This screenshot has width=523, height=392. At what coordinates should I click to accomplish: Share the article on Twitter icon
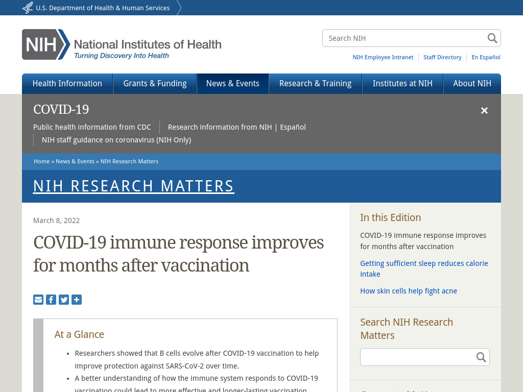[64, 300]
